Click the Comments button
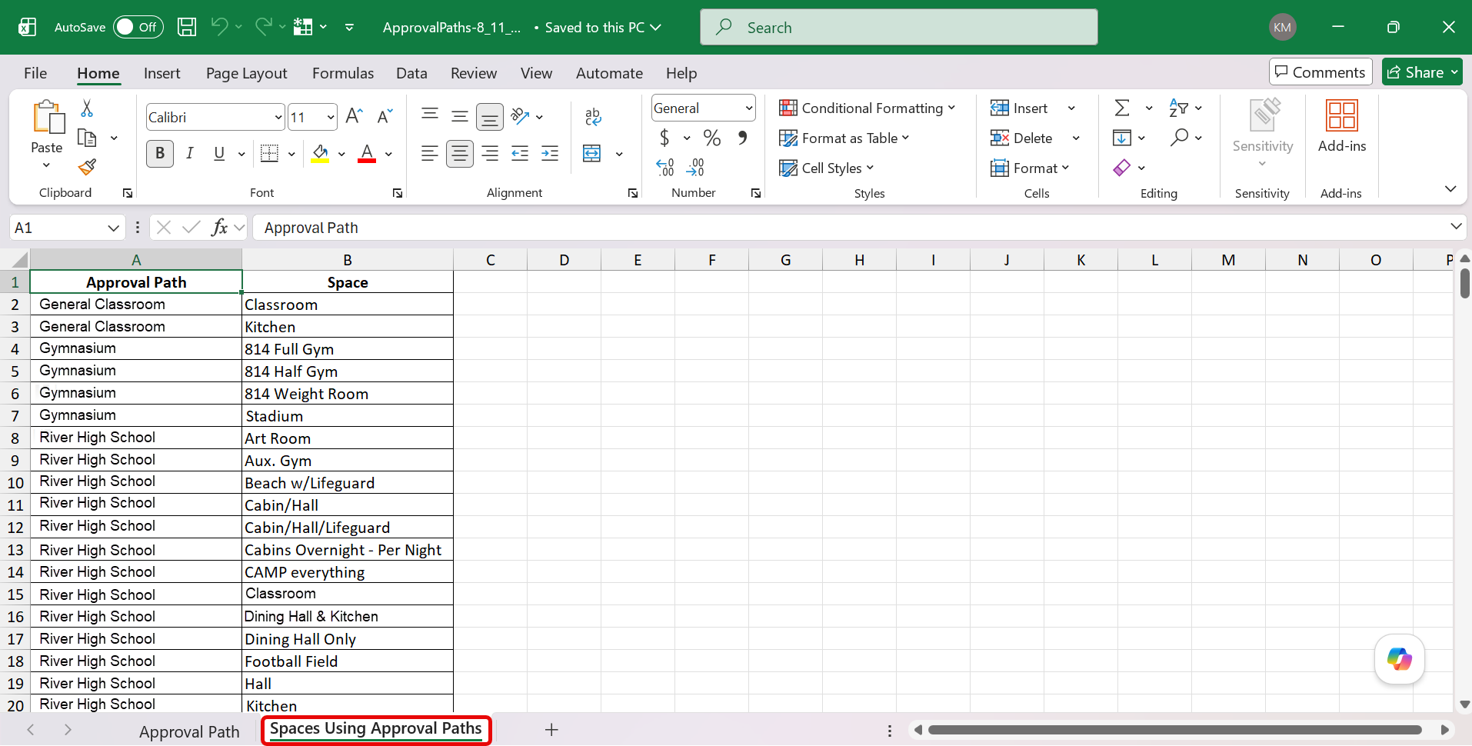Screen dimensions: 1472x746 pos(1320,72)
